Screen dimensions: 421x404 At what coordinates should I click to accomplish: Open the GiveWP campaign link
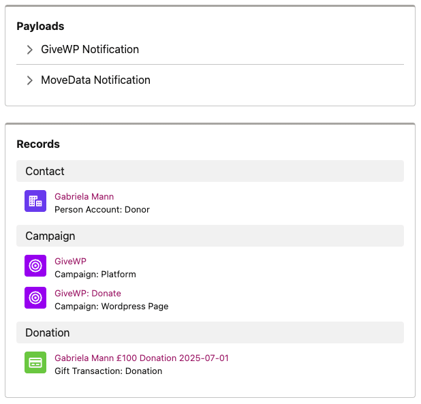[71, 261]
